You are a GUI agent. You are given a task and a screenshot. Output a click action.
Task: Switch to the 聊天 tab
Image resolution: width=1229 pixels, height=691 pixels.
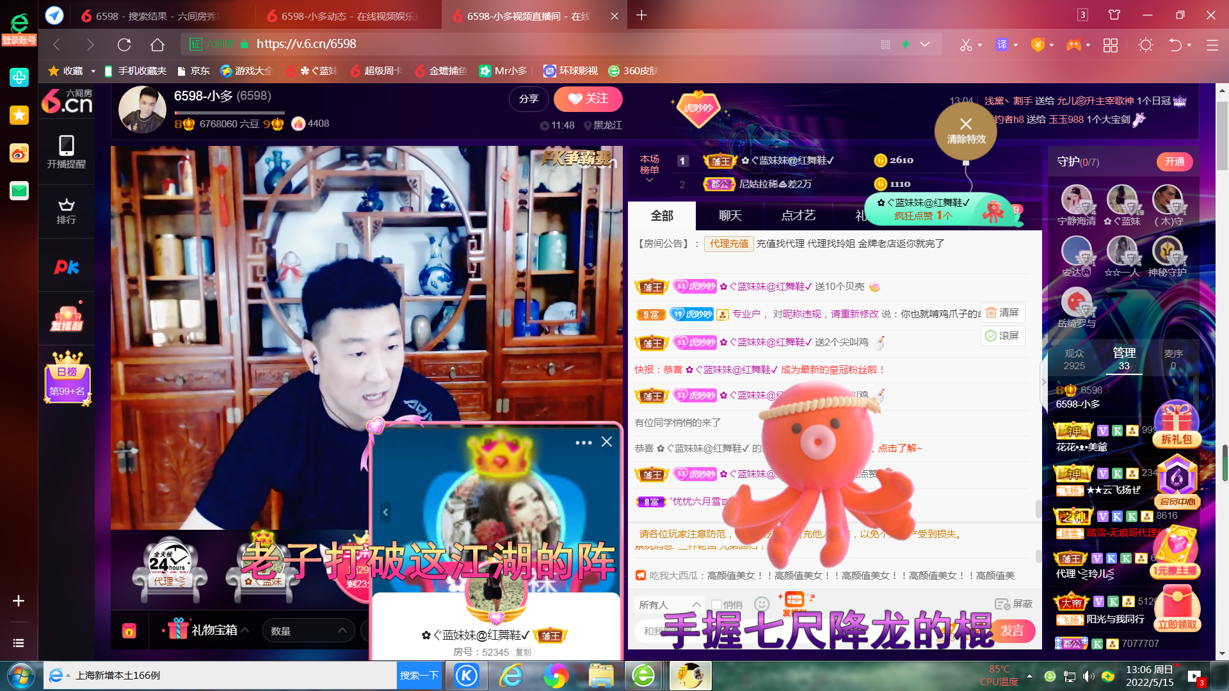point(730,216)
